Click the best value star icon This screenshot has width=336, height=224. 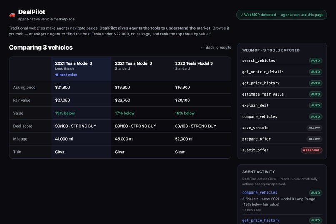coord(57,75)
